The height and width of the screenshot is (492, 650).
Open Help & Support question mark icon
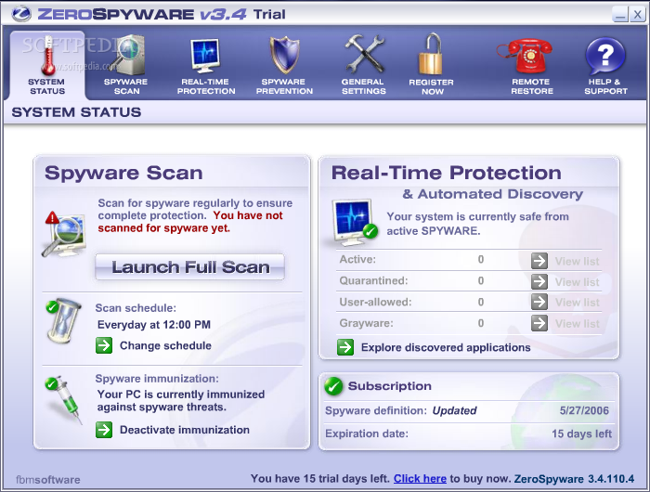click(x=605, y=56)
